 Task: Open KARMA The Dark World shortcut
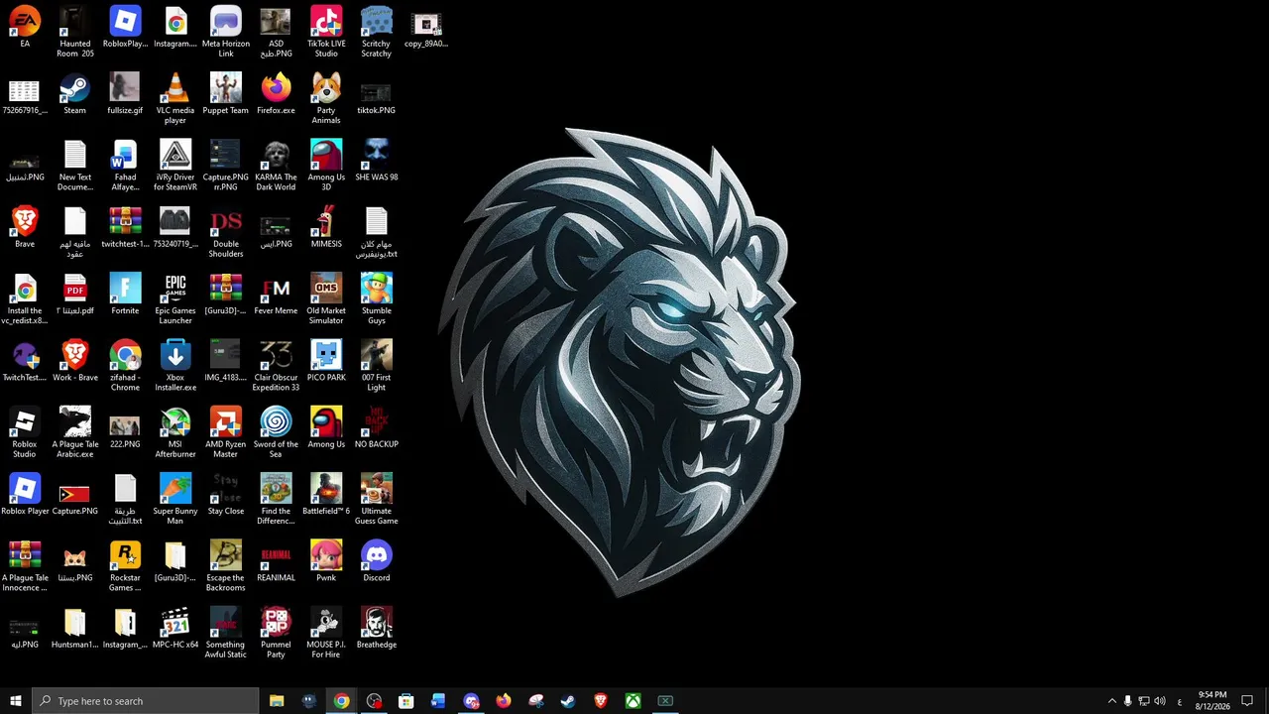tap(276, 165)
